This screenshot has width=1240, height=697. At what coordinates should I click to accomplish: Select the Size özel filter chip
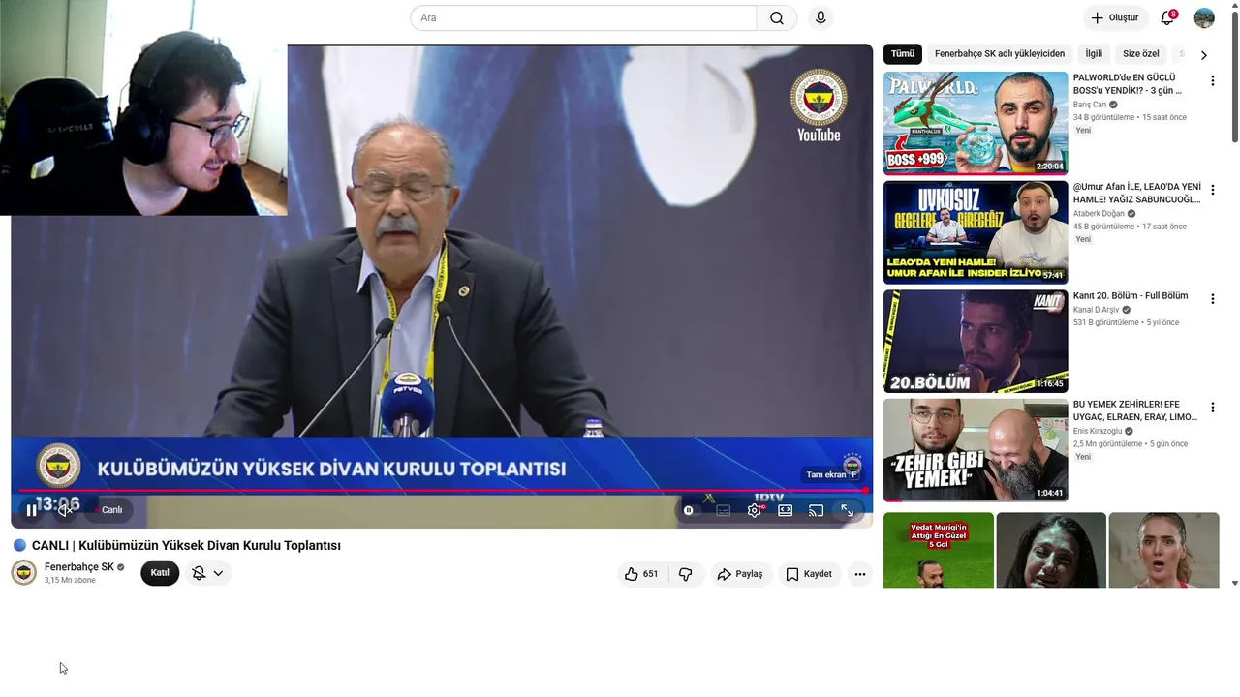tap(1141, 54)
